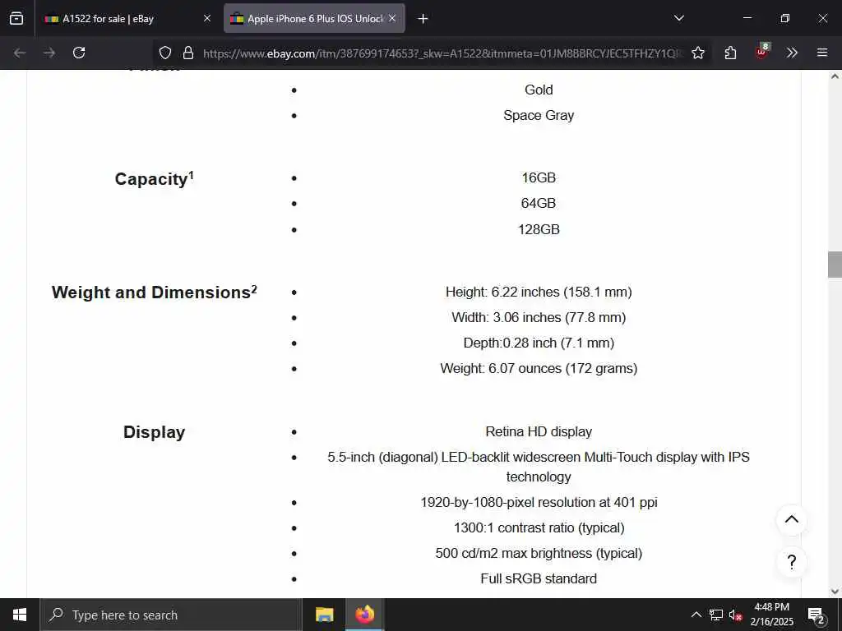
Task: Open muted volume tray icon
Action: (735, 615)
